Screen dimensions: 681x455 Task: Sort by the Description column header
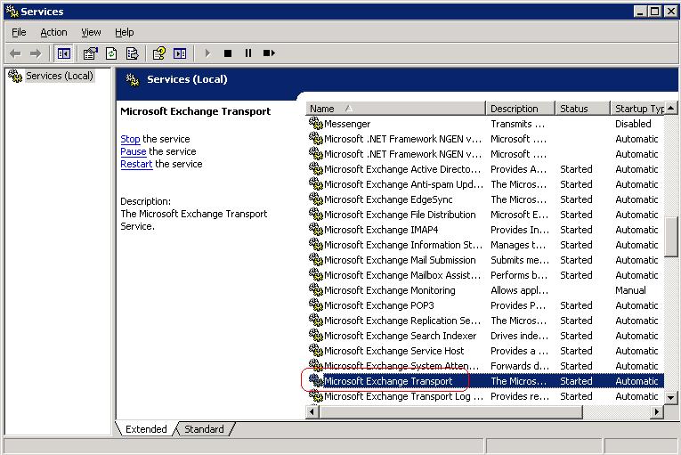pyautogui.click(x=520, y=109)
